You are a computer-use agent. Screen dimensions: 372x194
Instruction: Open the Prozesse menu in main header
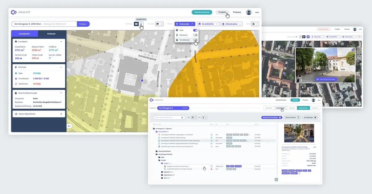tap(237, 12)
